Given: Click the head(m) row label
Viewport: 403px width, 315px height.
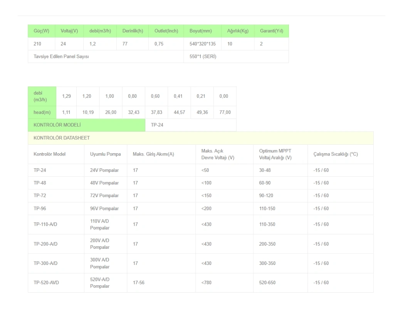Looking at the screenshot, I should tap(42, 112).
